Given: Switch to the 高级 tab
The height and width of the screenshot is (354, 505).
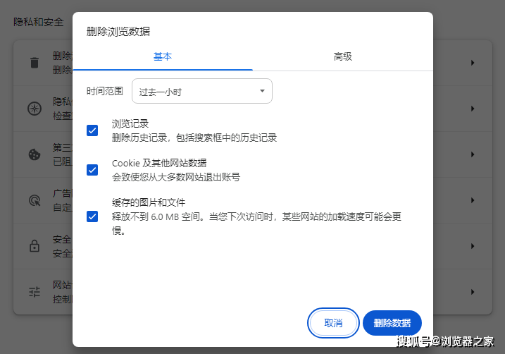Looking at the screenshot, I should point(343,56).
